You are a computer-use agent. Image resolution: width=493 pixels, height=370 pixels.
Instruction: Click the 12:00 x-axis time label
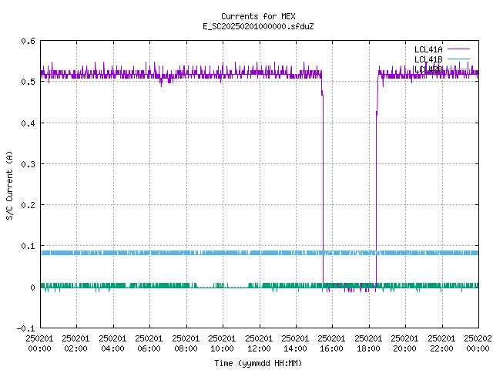259,348
